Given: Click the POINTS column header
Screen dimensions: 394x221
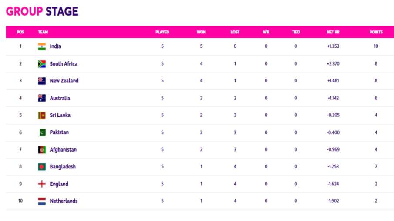Looking at the screenshot, I should point(376,32).
